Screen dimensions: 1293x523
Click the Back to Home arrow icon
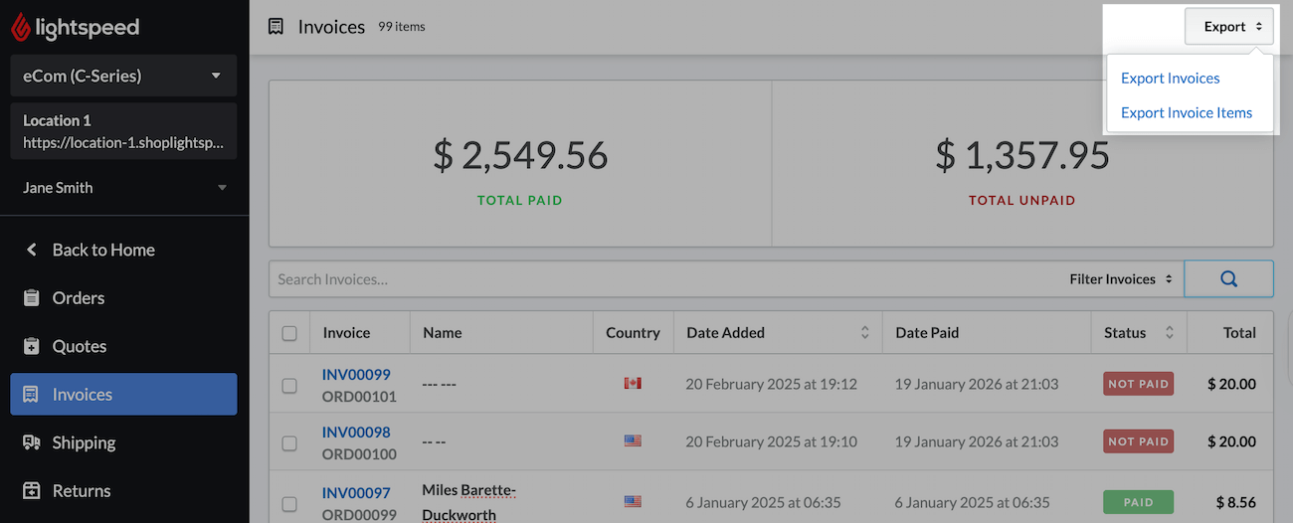point(32,250)
